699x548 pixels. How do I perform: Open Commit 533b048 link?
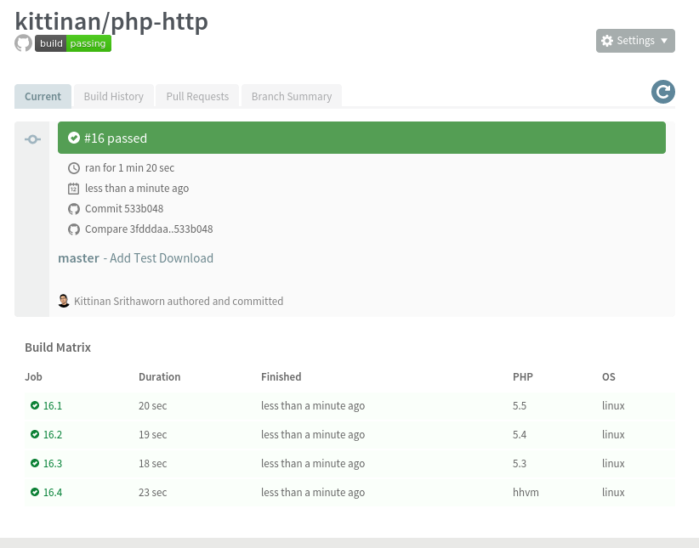click(x=124, y=208)
